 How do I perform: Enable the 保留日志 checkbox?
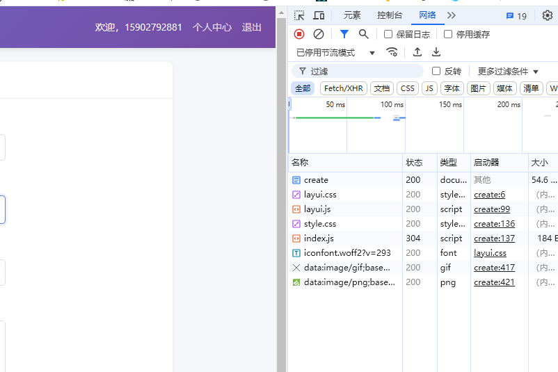pos(389,34)
